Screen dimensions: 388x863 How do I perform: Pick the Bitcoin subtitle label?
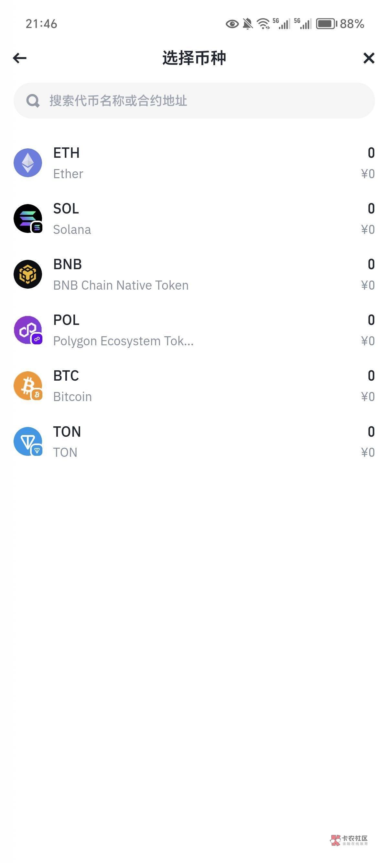coord(72,397)
